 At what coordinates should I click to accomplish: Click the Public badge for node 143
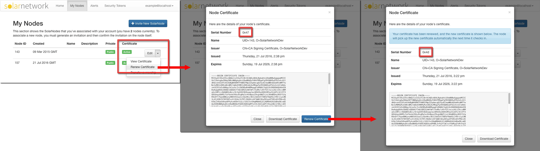point(110,52)
